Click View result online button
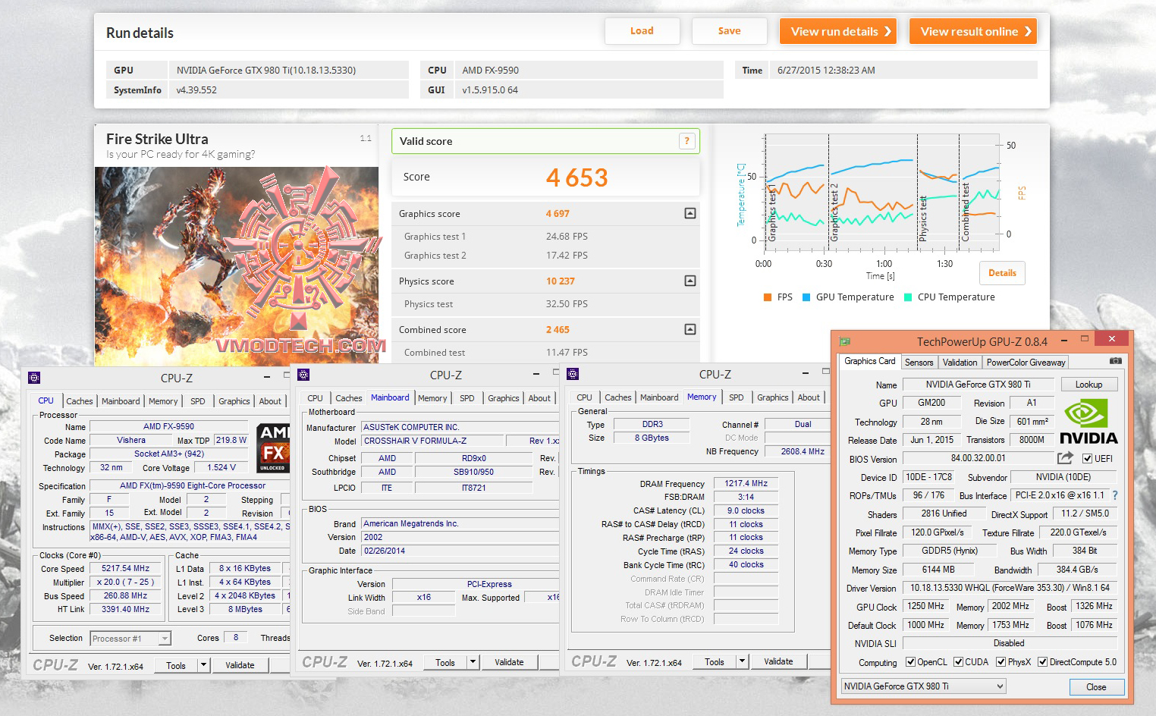Viewport: 1156px width, 716px height. (x=973, y=31)
